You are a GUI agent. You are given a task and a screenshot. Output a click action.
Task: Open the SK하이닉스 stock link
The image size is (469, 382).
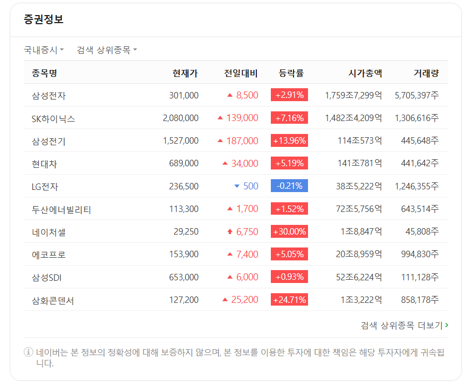click(x=53, y=118)
